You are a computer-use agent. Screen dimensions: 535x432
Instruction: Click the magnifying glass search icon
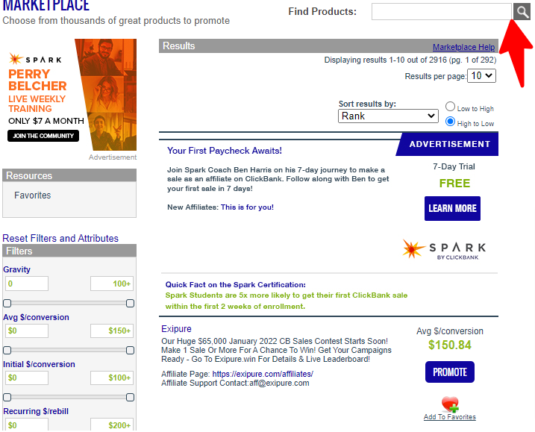(x=522, y=12)
